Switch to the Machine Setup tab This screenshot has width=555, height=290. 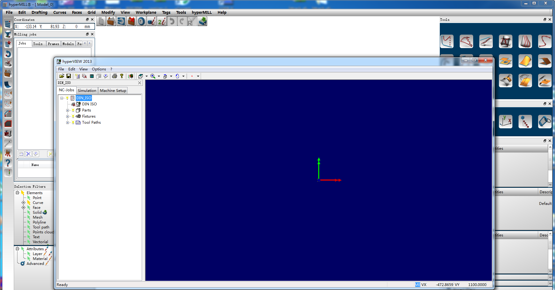[113, 90]
